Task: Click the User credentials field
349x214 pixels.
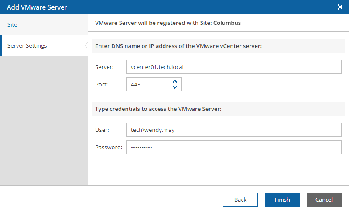Action: tap(234, 130)
